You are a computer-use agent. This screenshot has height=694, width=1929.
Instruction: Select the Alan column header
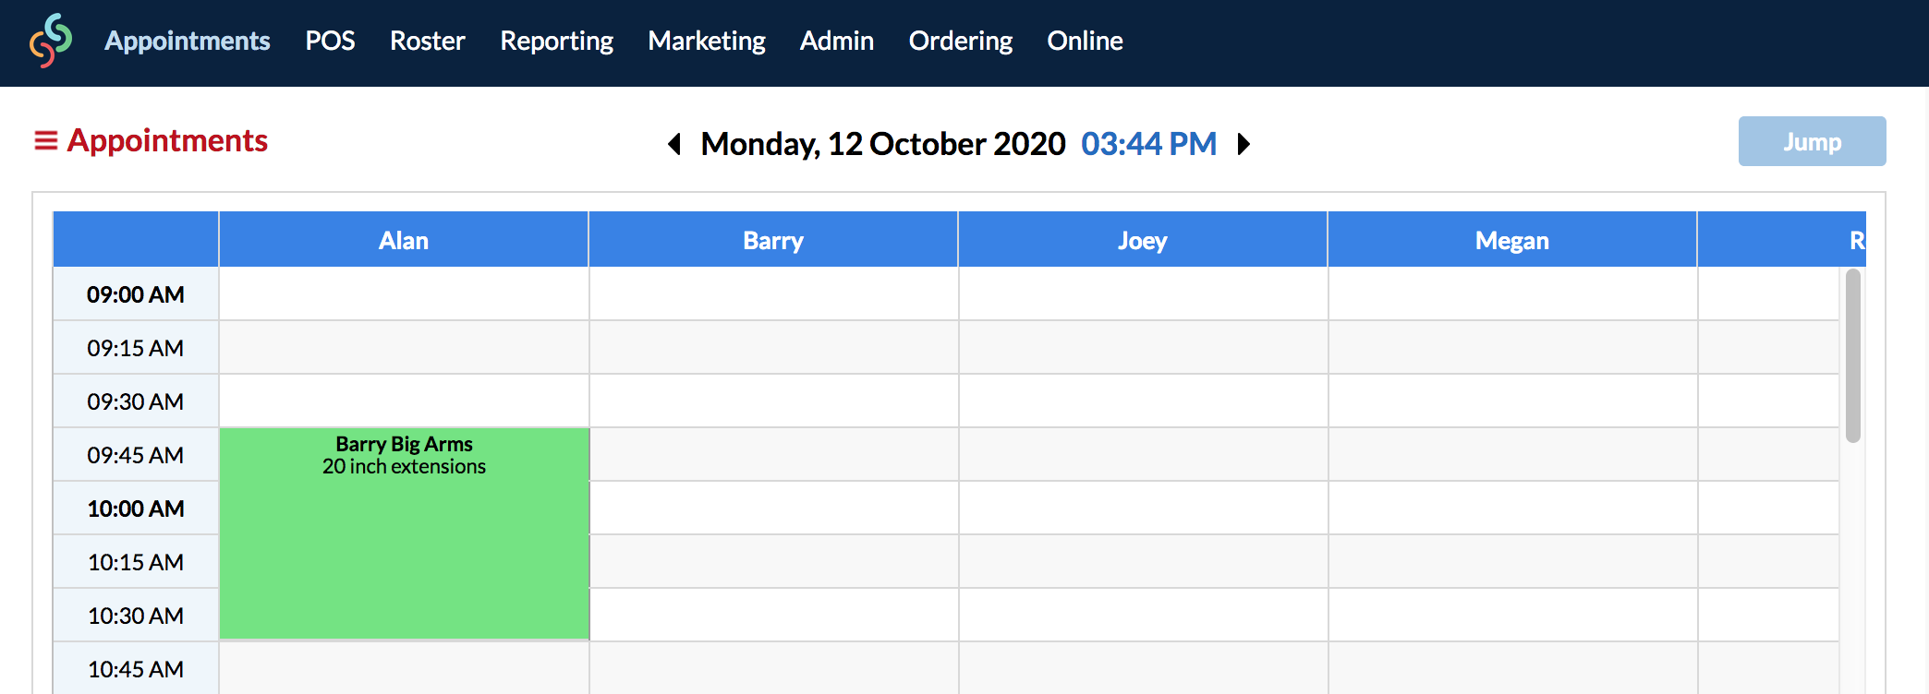coord(404,240)
